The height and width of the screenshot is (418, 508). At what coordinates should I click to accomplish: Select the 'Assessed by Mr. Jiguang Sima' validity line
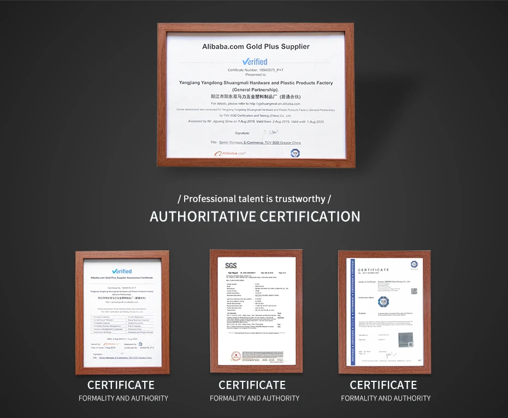(256, 121)
